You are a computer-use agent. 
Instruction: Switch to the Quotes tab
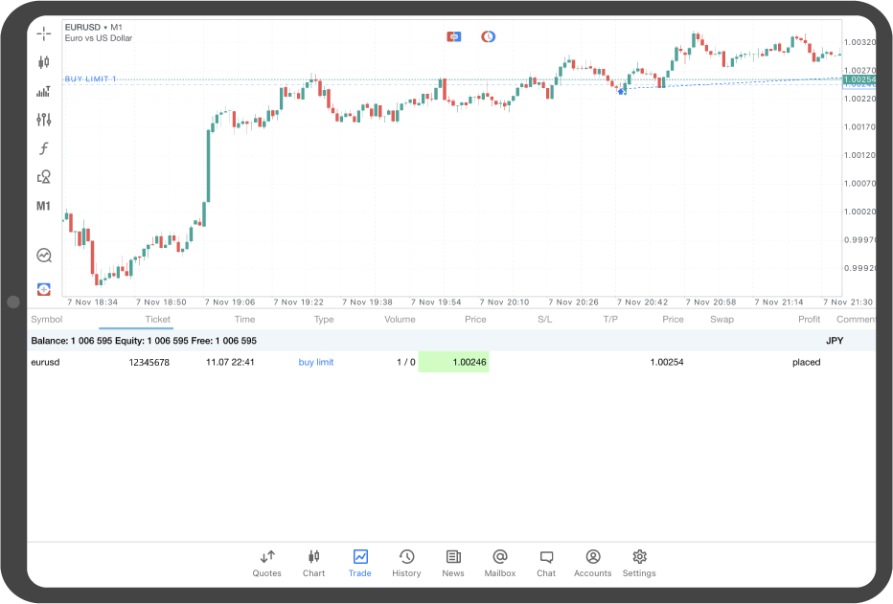coord(267,564)
